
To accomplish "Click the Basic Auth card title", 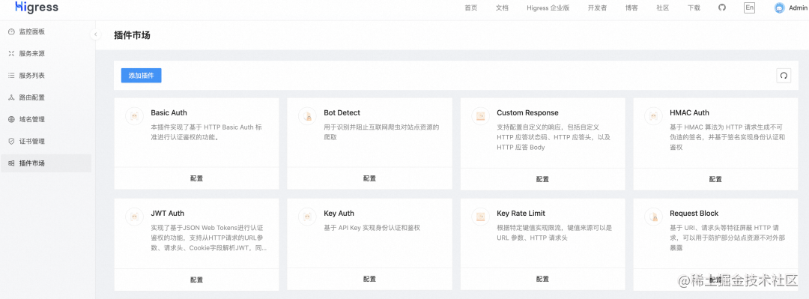I will (x=169, y=112).
